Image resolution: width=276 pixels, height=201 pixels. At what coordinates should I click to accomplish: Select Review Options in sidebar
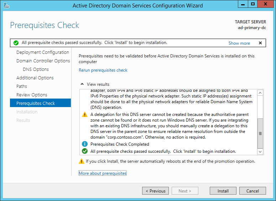coord(32,95)
